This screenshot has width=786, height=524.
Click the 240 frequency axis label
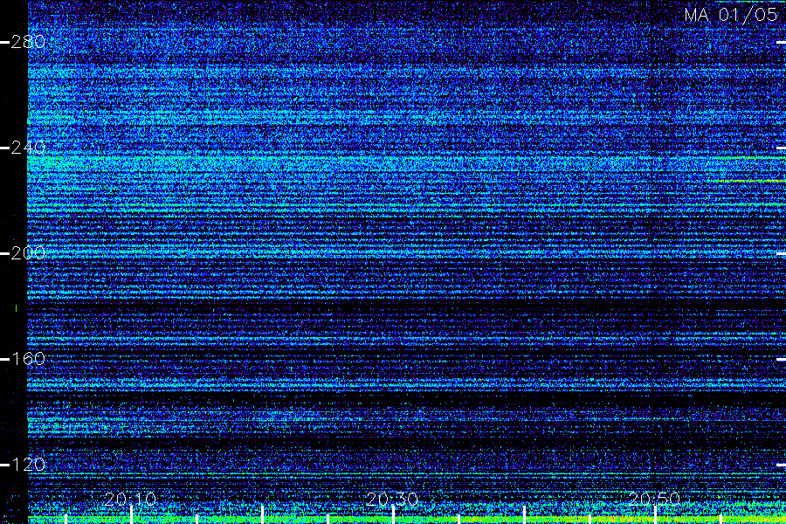(28, 148)
